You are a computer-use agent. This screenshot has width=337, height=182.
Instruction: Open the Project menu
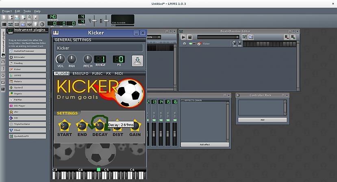pyautogui.click(x=7, y=11)
